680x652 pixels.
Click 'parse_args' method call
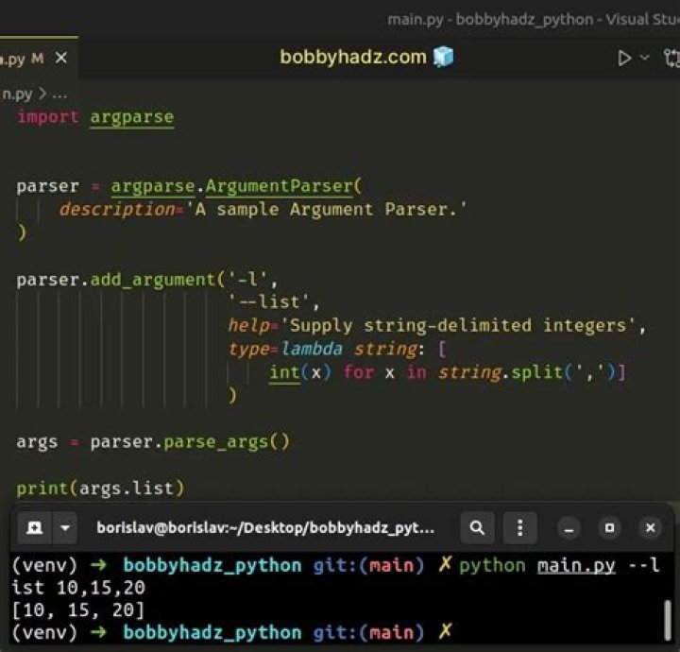pos(215,442)
